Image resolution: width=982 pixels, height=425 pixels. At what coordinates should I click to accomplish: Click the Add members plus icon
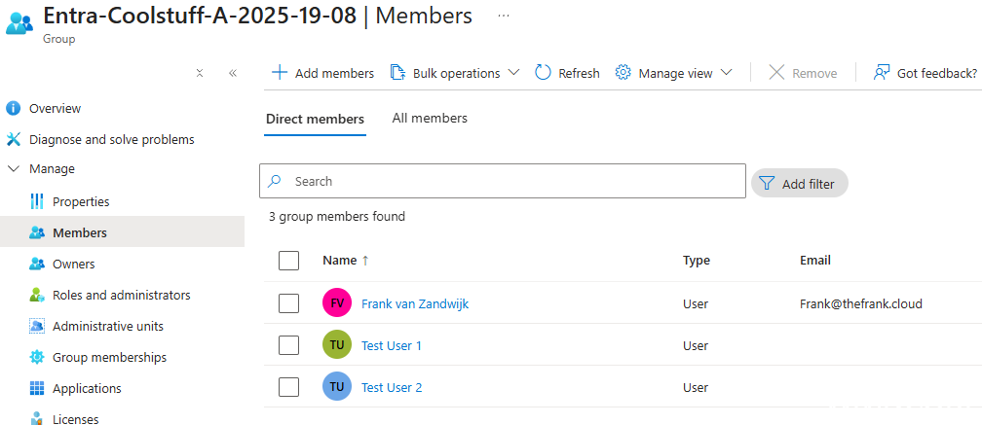280,73
